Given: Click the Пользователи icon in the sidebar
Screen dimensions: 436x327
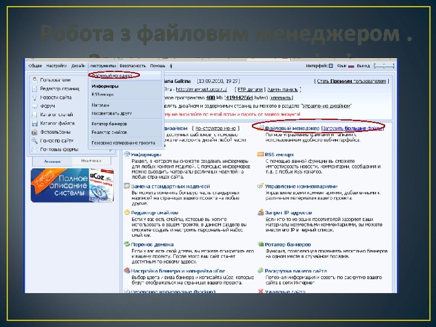Looking at the screenshot, I should click(35, 80).
